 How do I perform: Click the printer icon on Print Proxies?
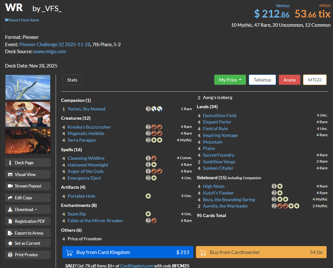click(10, 255)
